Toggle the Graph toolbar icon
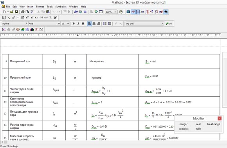The width and height of the screenshot is (227, 148). [133, 12]
